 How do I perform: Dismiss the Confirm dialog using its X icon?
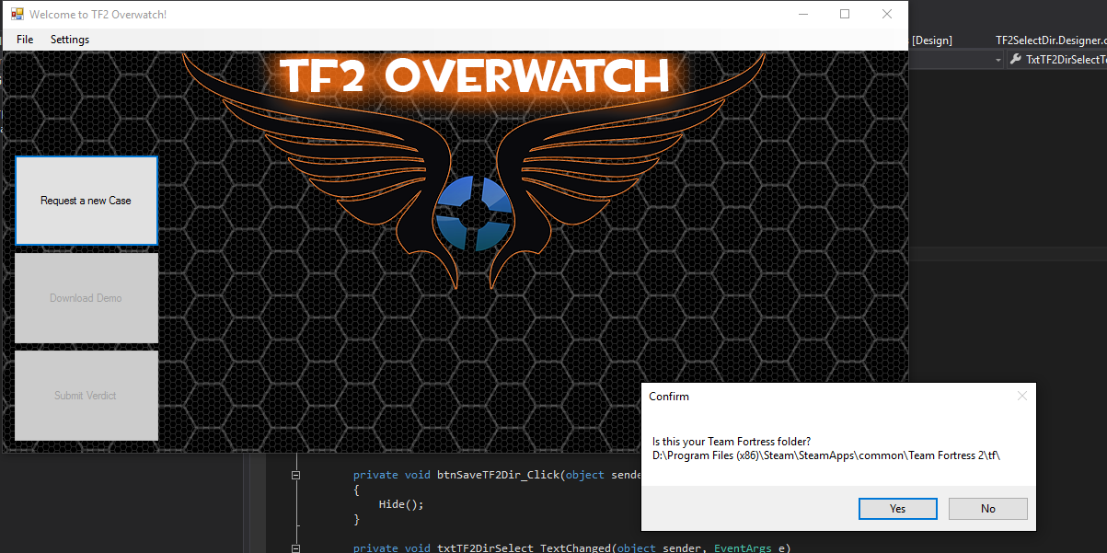click(x=1021, y=396)
